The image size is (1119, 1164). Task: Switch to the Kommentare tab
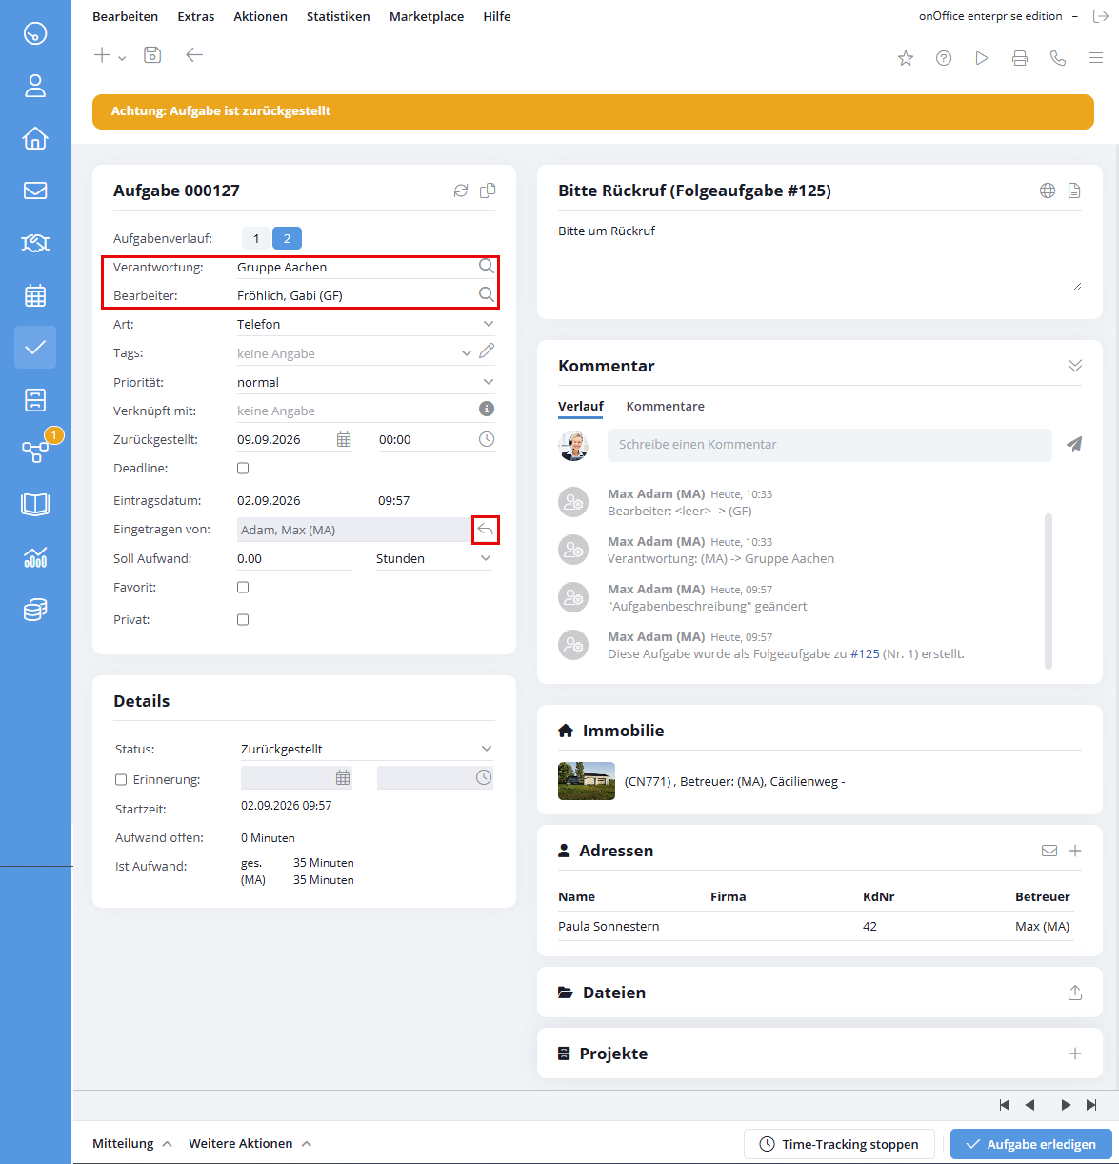coord(665,406)
